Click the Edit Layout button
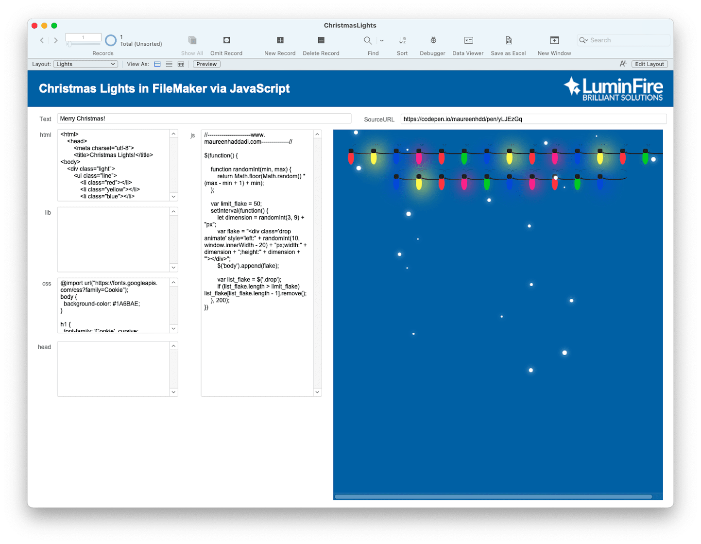The width and height of the screenshot is (701, 544). click(650, 64)
